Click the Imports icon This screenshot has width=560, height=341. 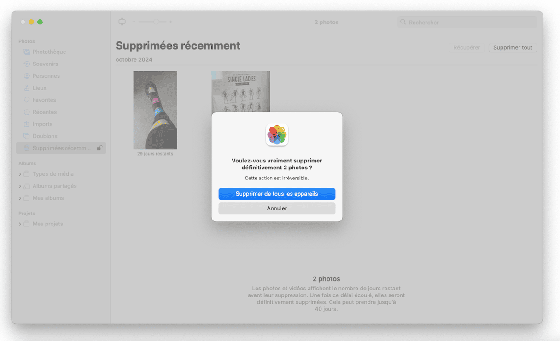27,124
